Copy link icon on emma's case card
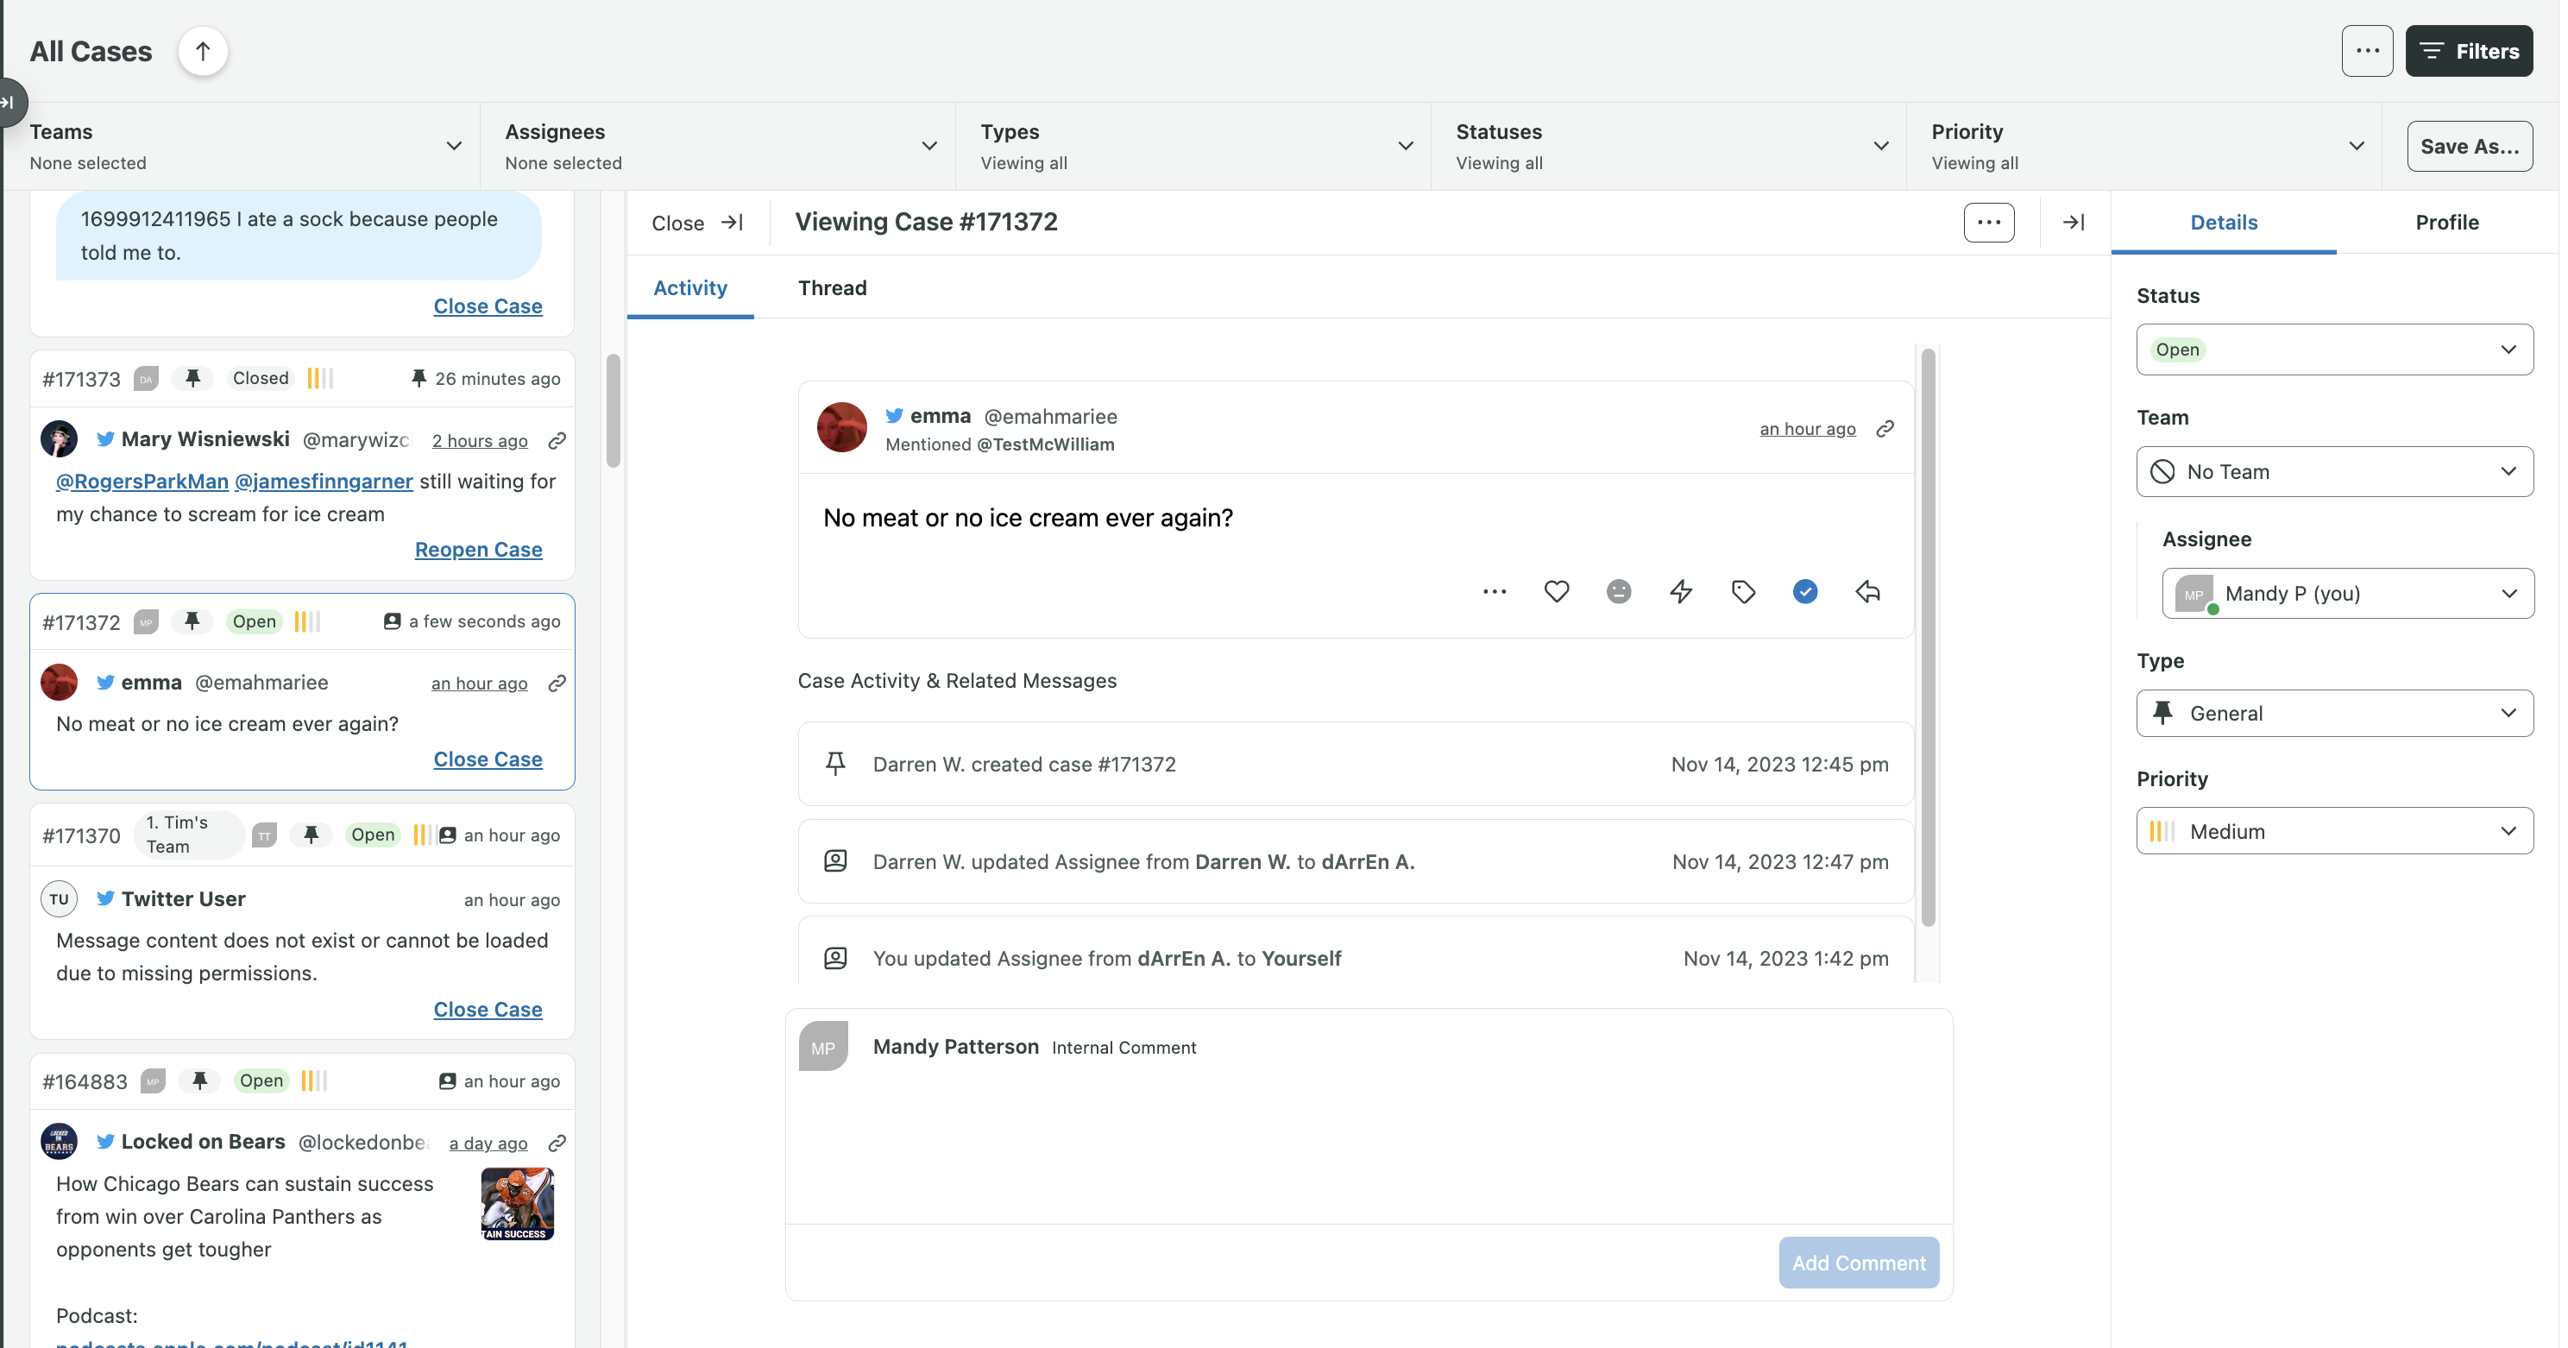This screenshot has height=1348, width=2568. pyautogui.click(x=557, y=683)
